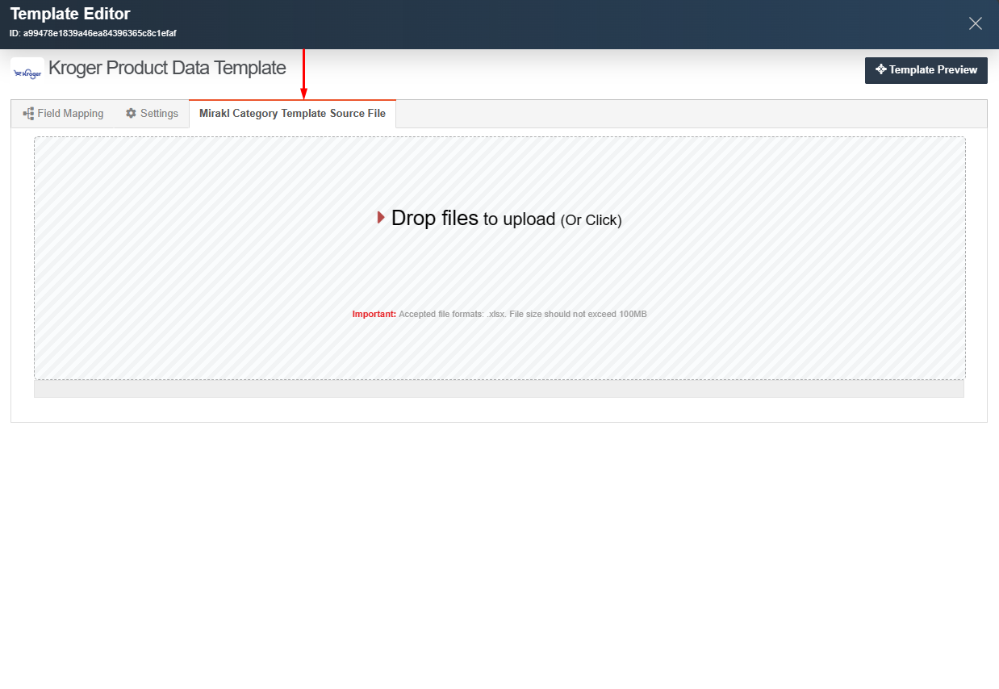Click the 'Kroger Product Data Template' heading
This screenshot has width=999, height=689.
[167, 68]
